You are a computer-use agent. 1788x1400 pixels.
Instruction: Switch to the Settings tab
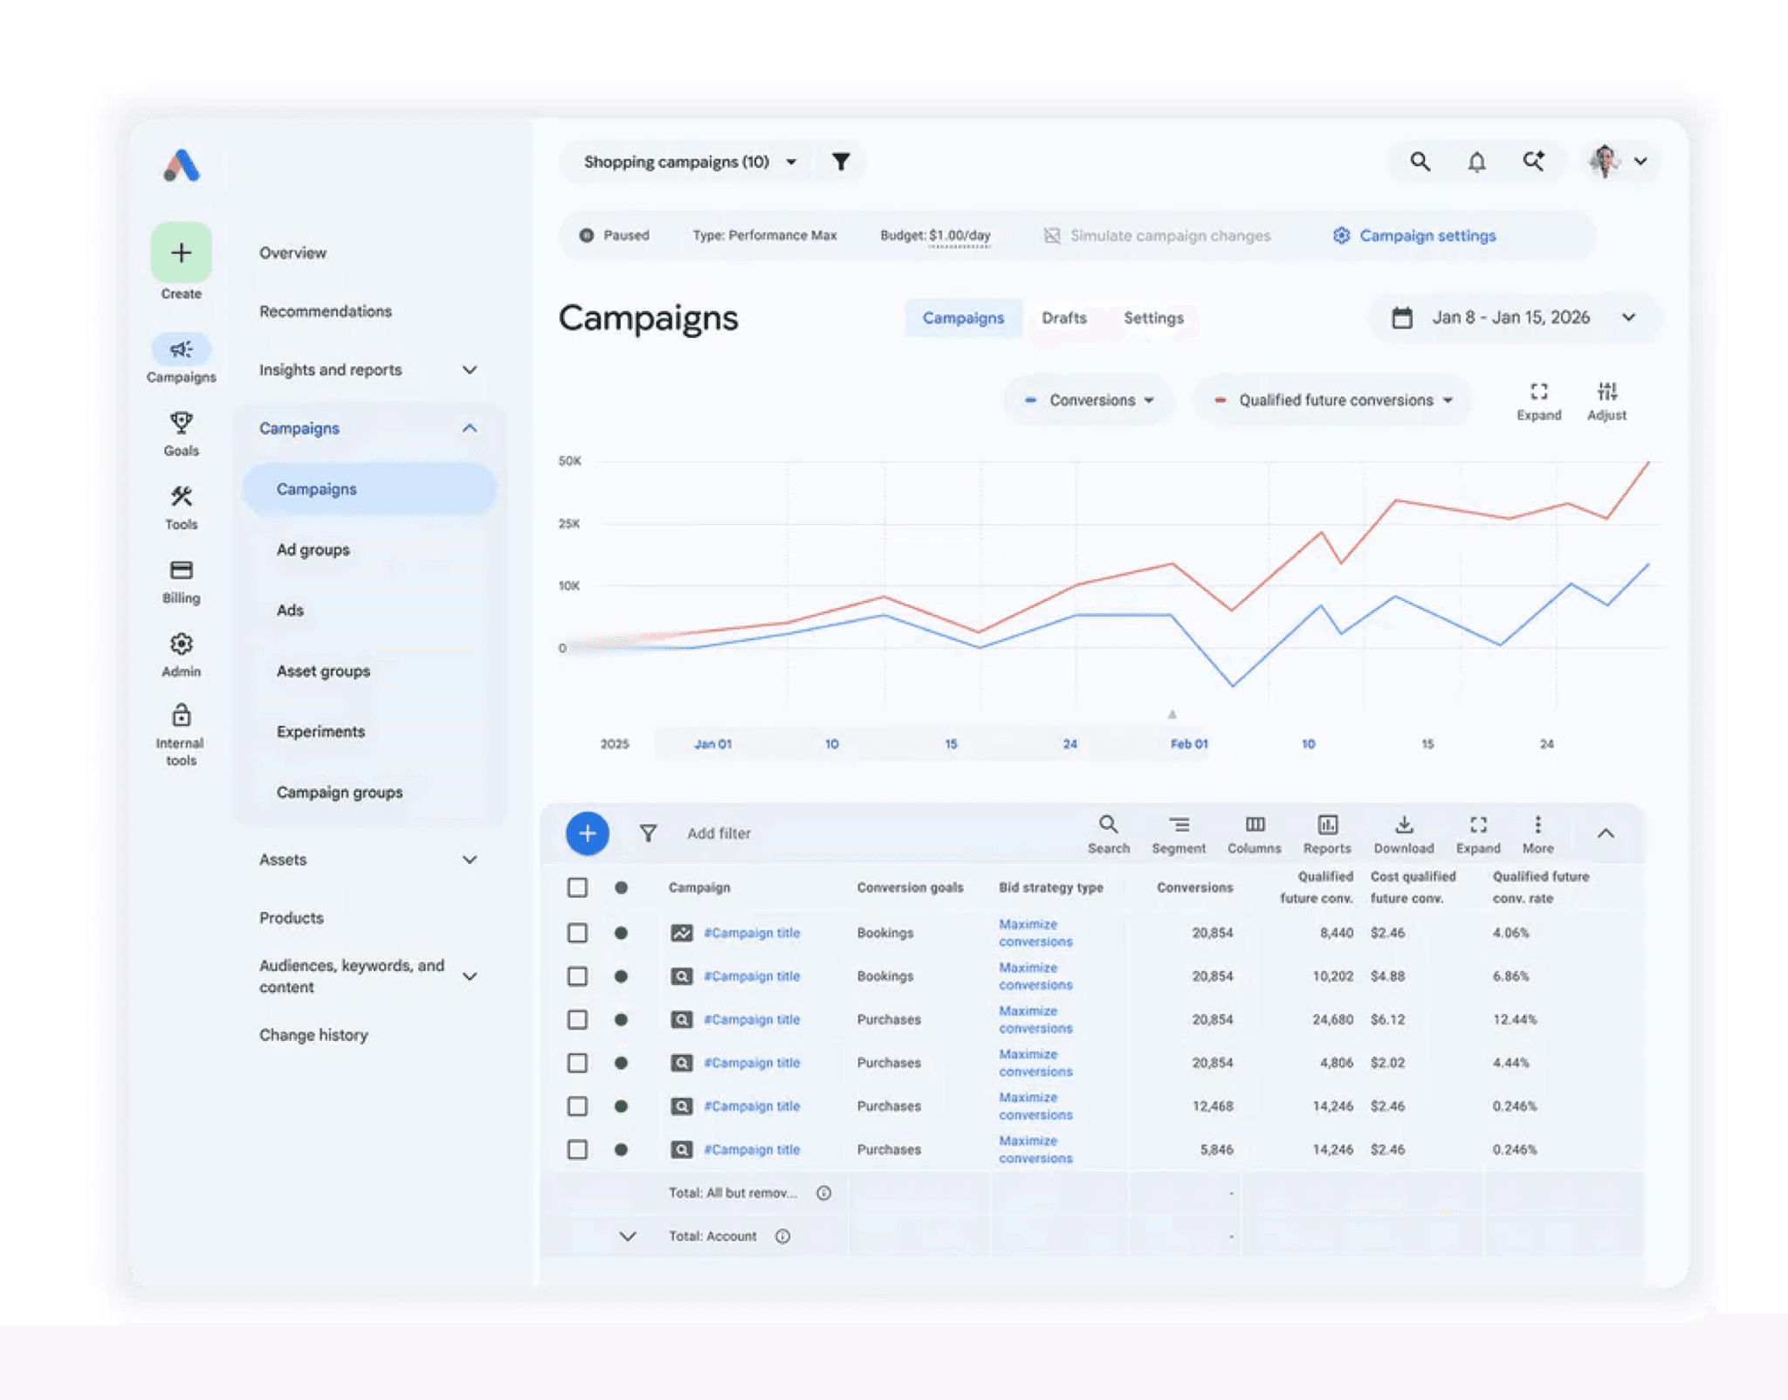(1153, 318)
